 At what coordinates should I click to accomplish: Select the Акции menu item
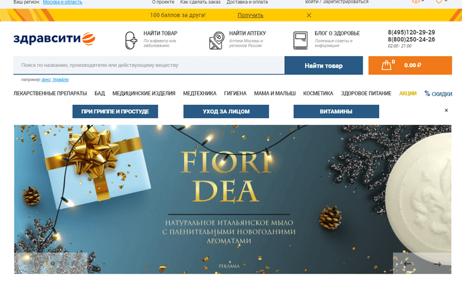pyautogui.click(x=408, y=93)
